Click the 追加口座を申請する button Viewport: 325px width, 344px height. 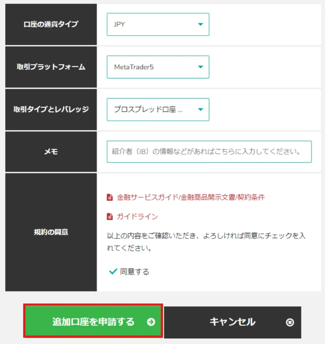pyautogui.click(x=93, y=321)
